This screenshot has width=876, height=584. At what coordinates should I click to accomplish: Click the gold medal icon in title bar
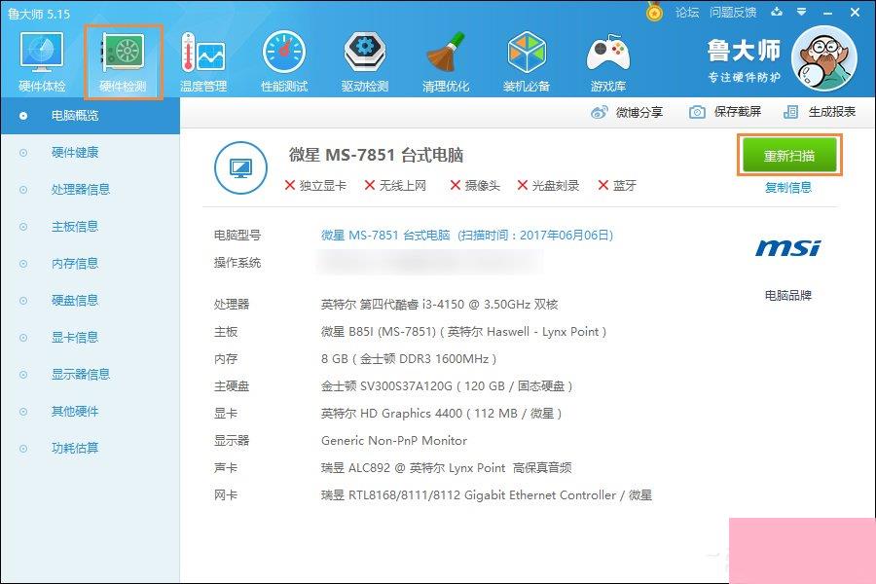pyautogui.click(x=654, y=12)
